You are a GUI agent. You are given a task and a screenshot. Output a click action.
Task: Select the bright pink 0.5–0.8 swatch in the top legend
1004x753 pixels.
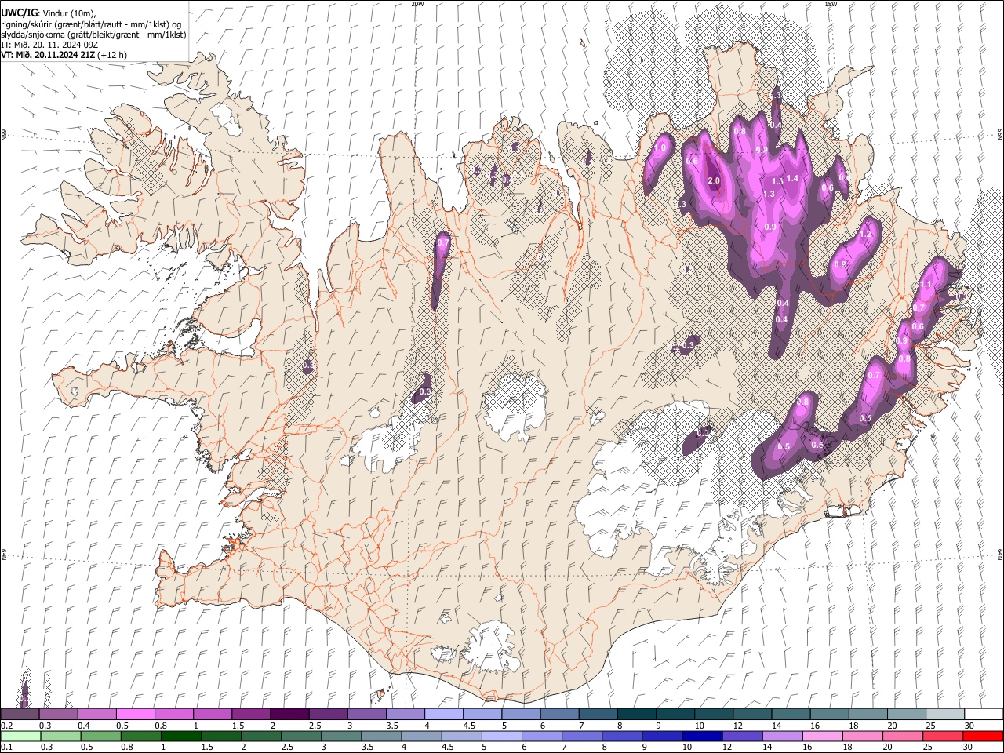point(135,715)
